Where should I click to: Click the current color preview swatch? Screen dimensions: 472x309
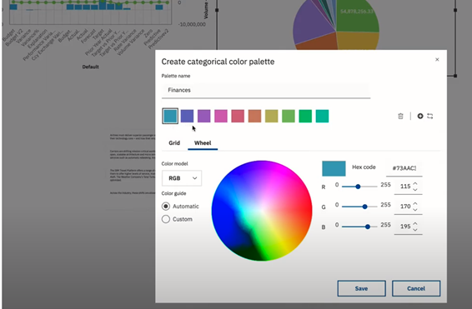pos(334,168)
